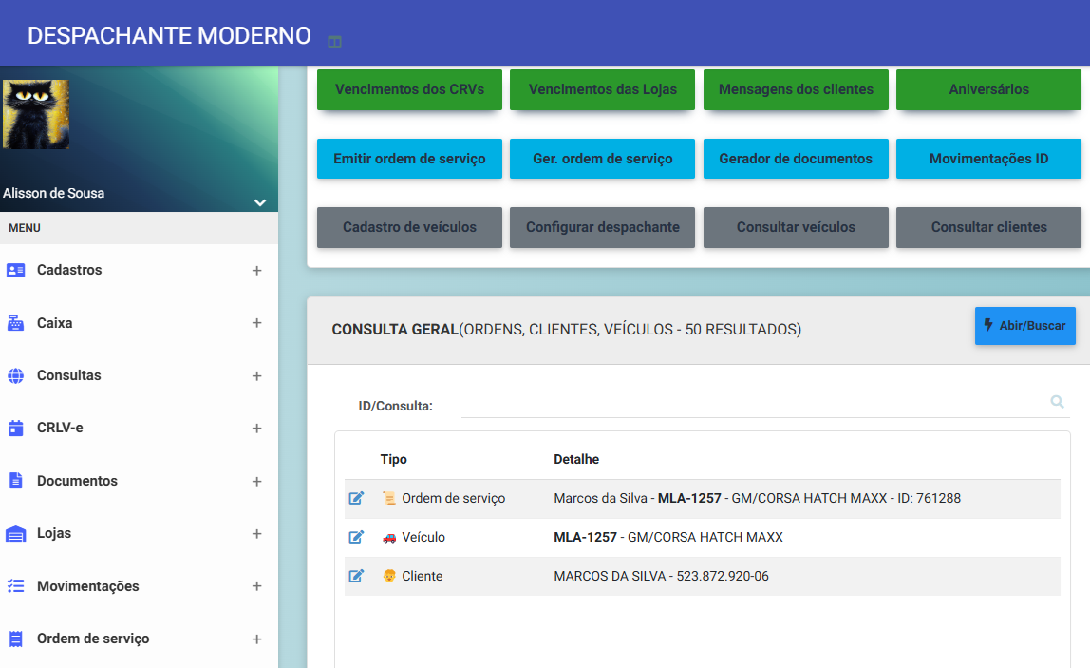Click the Consultas globe icon
This screenshot has height=668, width=1090.
pos(15,375)
